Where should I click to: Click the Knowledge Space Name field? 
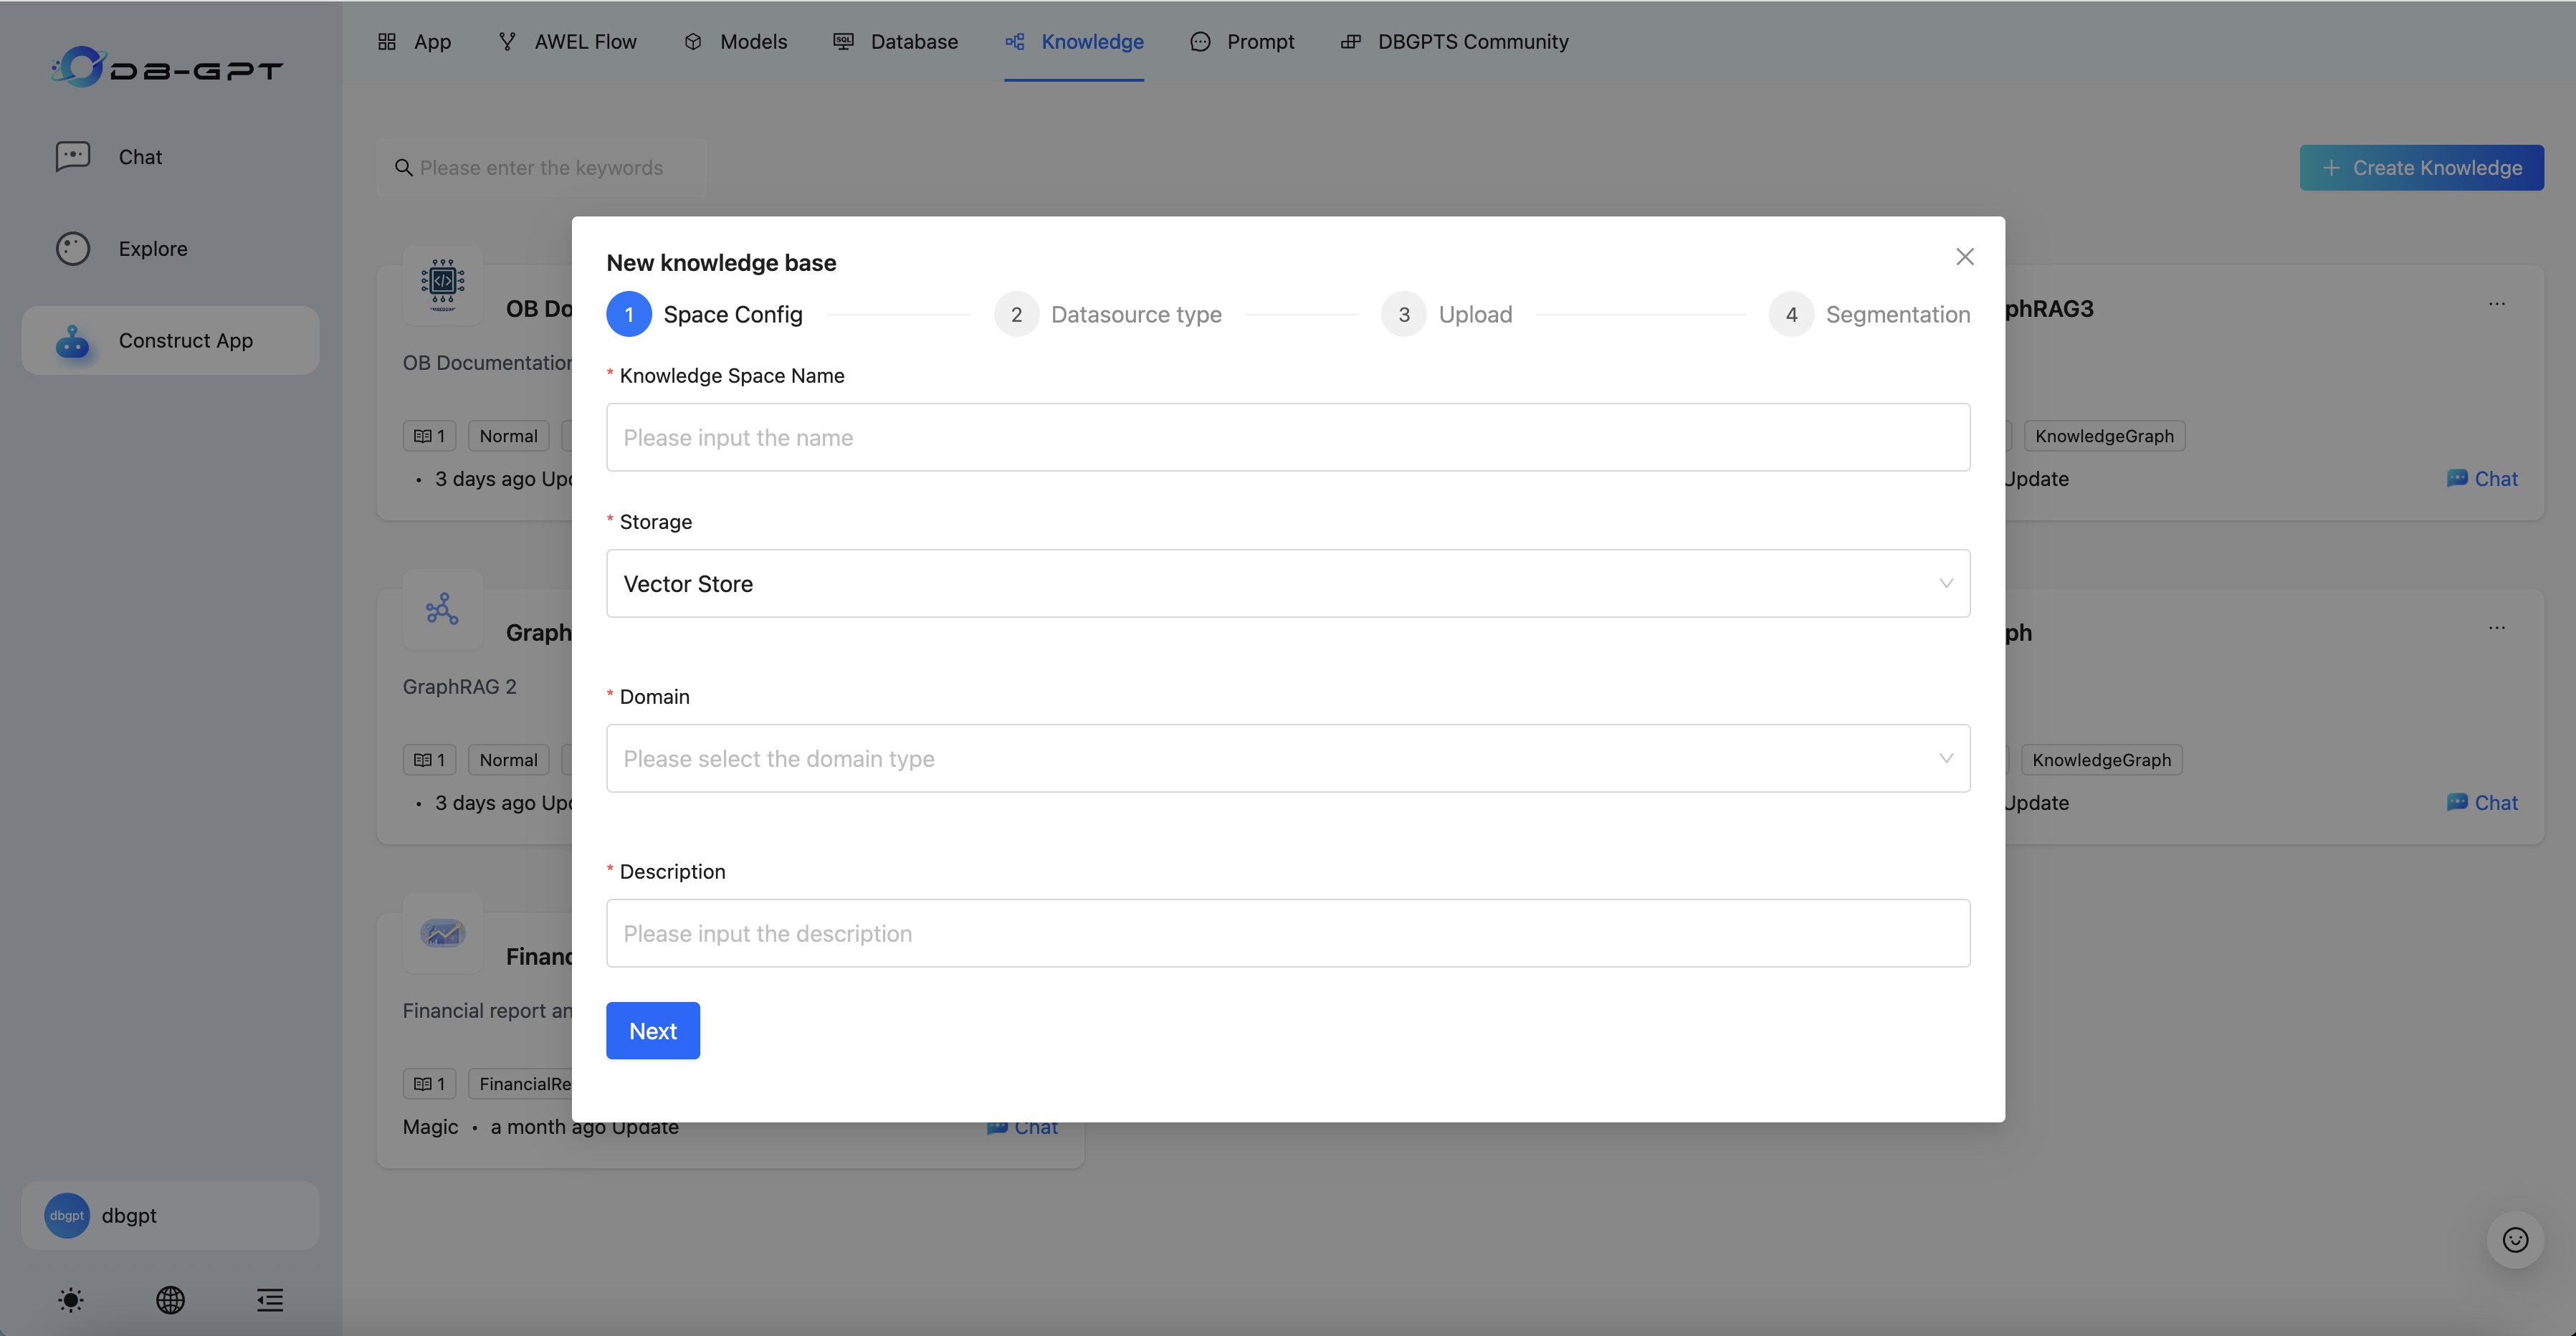point(1287,437)
